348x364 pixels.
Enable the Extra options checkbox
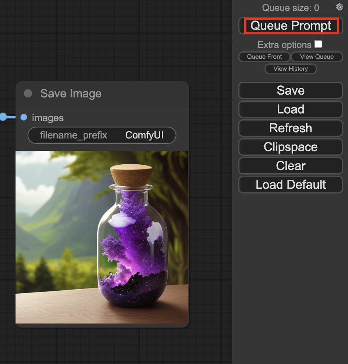point(318,44)
